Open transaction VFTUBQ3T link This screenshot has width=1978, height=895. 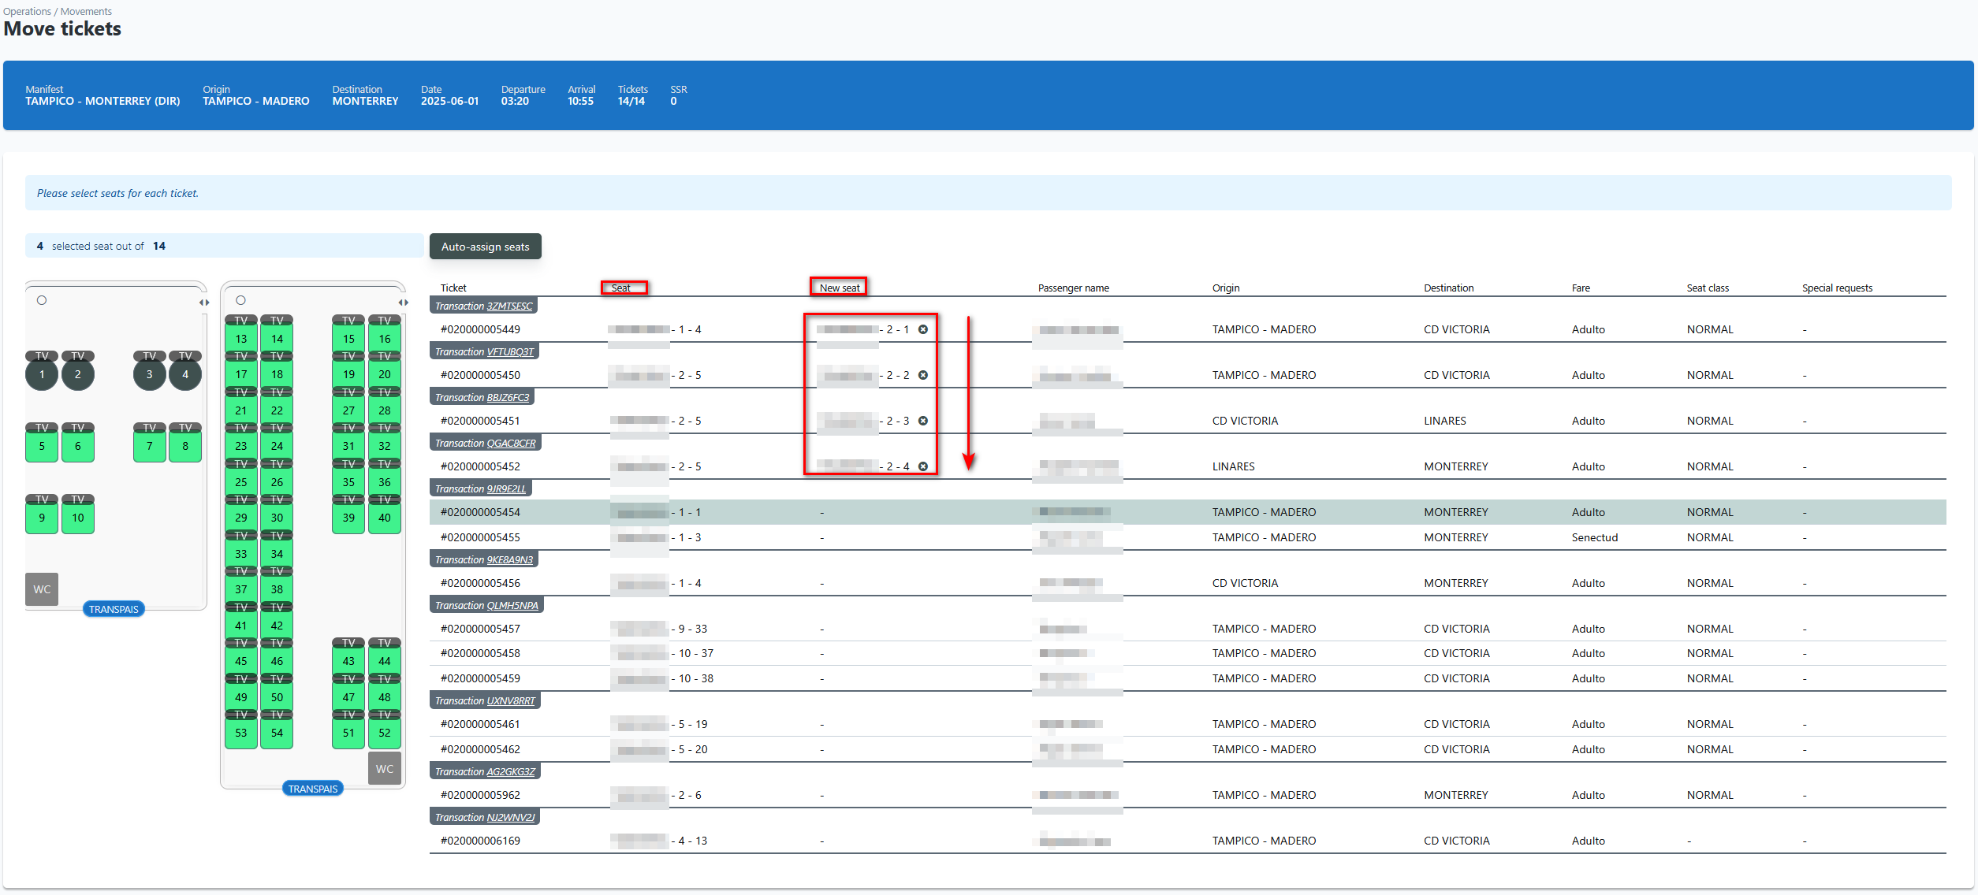point(510,352)
